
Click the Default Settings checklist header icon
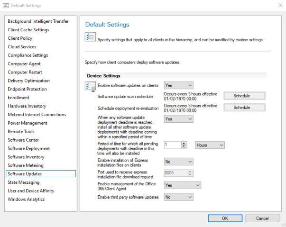pos(90,37)
